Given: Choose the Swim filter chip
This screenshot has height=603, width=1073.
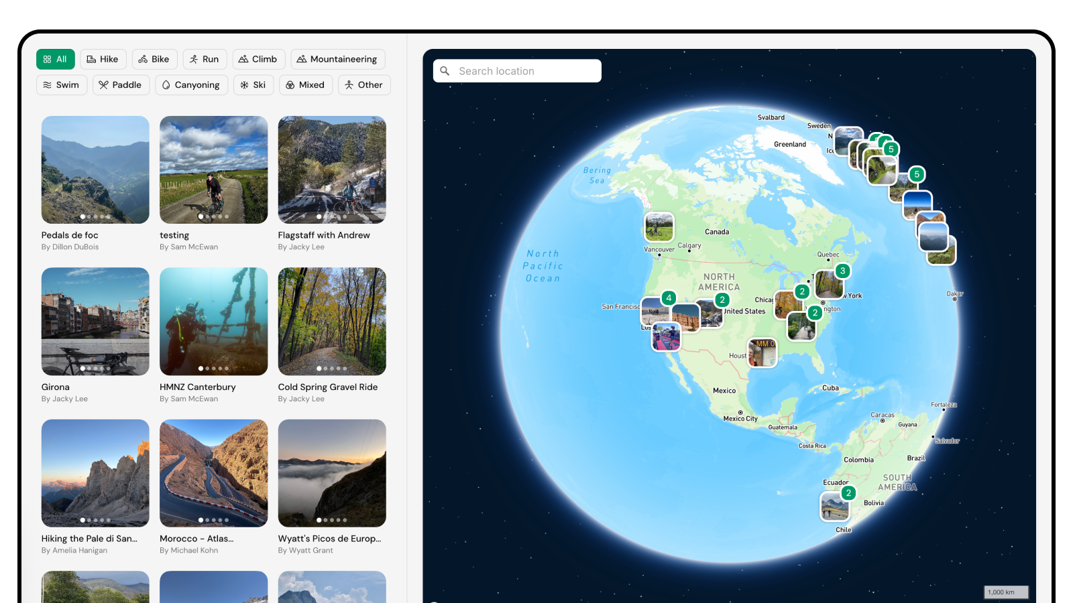Looking at the screenshot, I should pos(62,85).
